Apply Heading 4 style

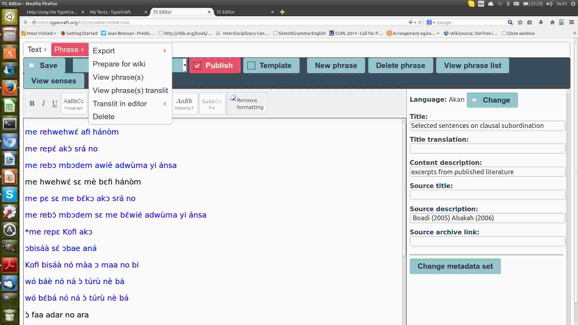point(184,104)
